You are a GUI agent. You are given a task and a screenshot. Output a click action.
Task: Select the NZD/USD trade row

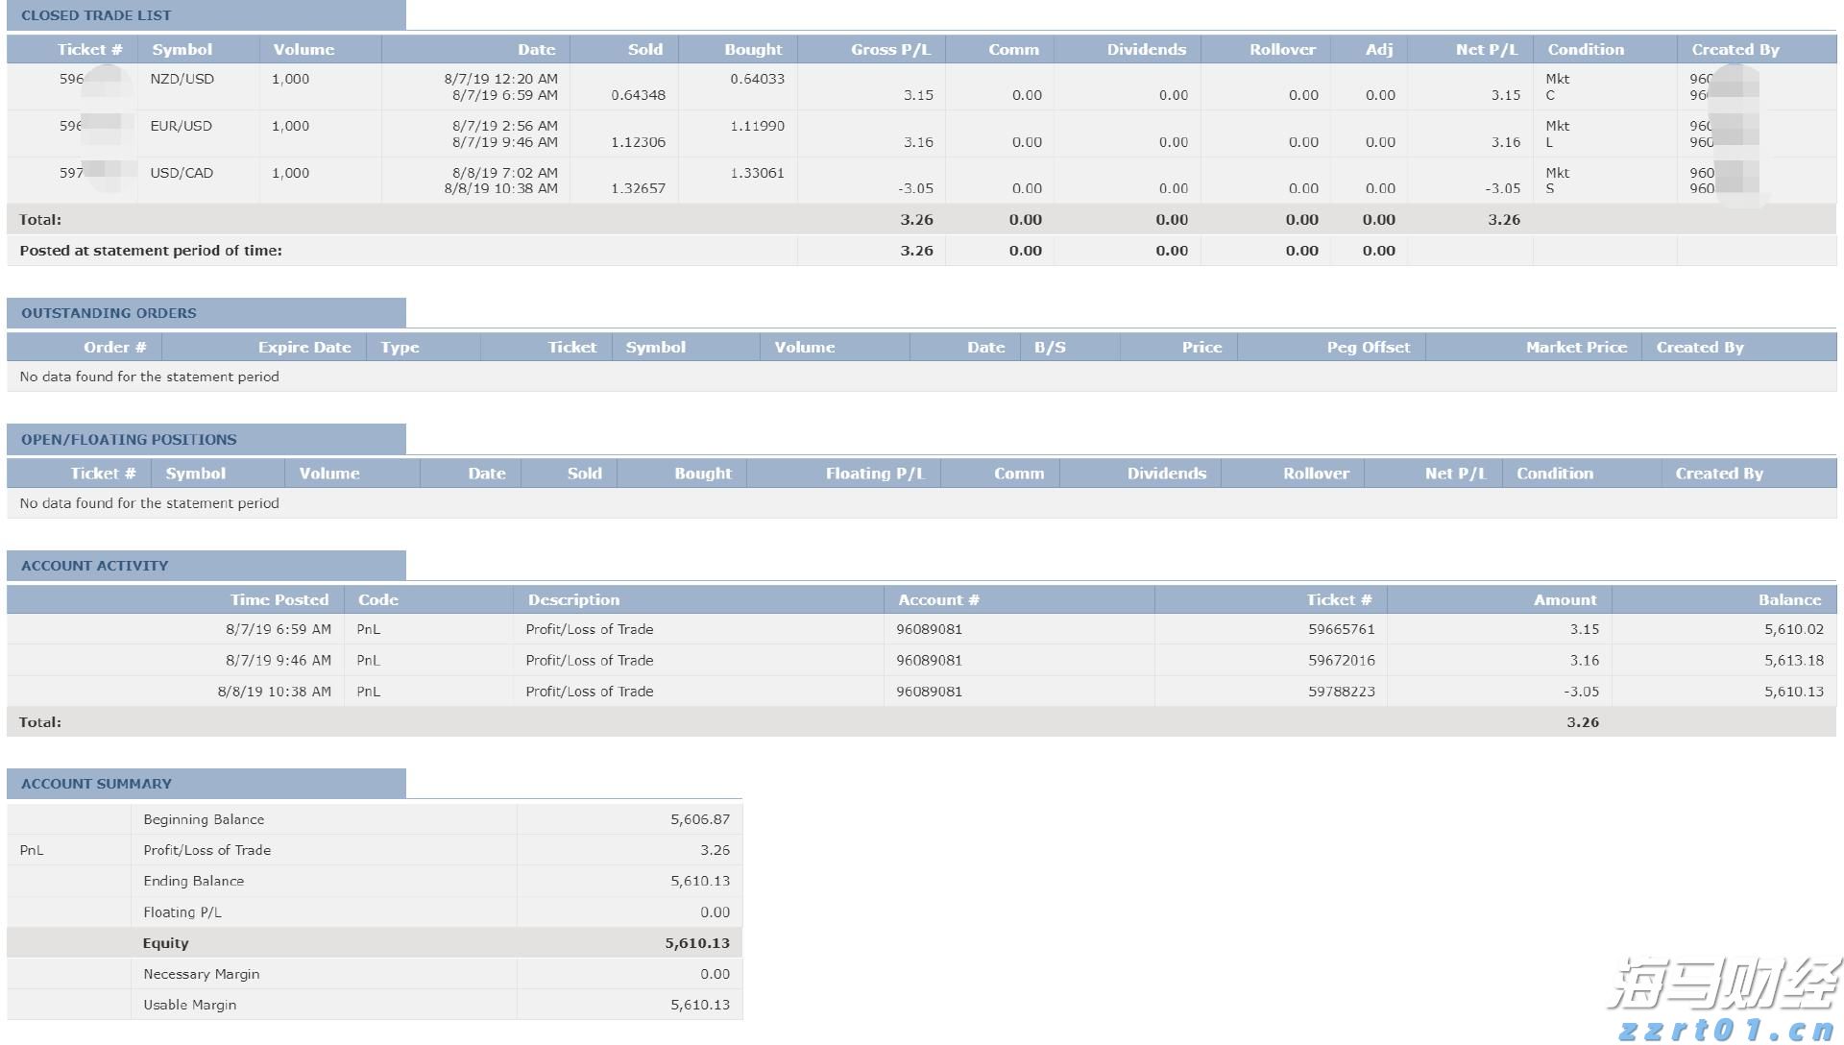click(182, 79)
